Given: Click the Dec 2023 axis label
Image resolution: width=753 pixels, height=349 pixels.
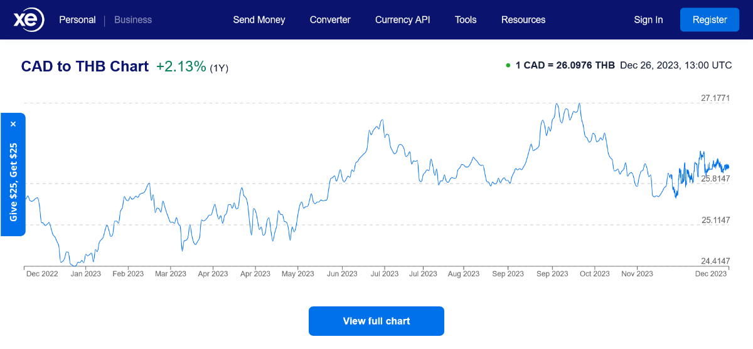Looking at the screenshot, I should pyautogui.click(x=710, y=274).
